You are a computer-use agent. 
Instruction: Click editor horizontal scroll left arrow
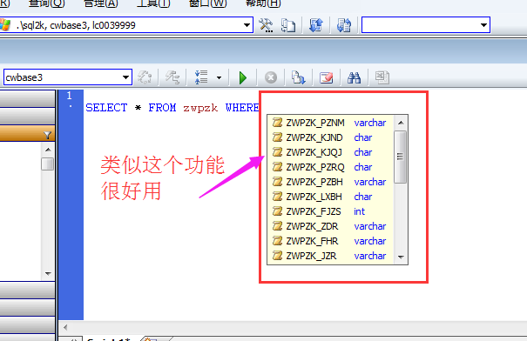(x=65, y=327)
